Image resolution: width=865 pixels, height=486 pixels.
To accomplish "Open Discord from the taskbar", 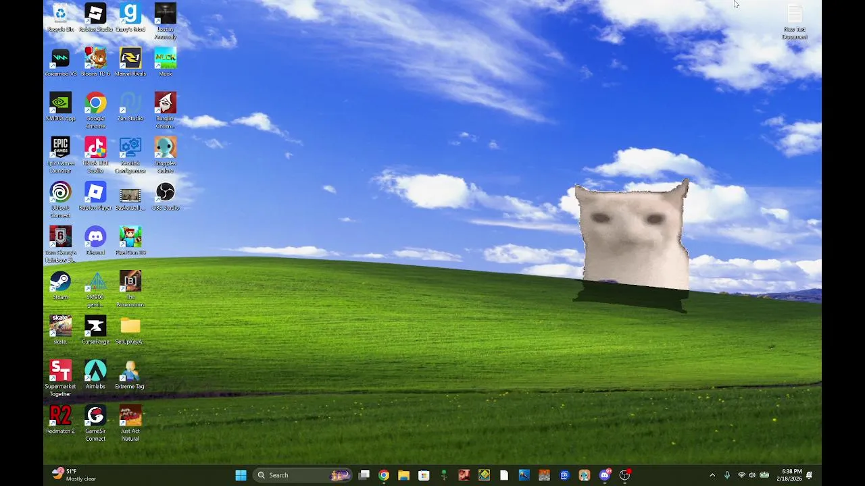I will 605,475.
